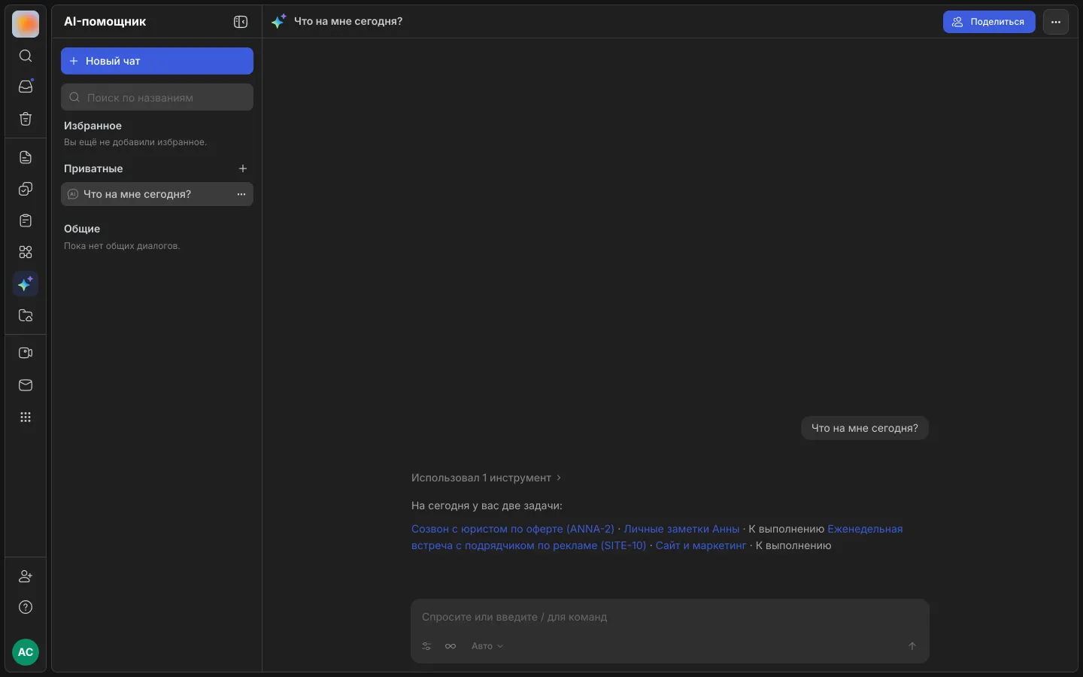Focus the 'Поиск по названиям' search field
Viewport: 1083px width, 677px height.
(157, 97)
